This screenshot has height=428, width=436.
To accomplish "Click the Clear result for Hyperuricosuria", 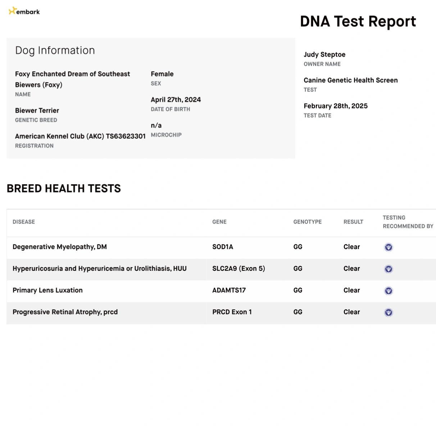I will 351,269.
